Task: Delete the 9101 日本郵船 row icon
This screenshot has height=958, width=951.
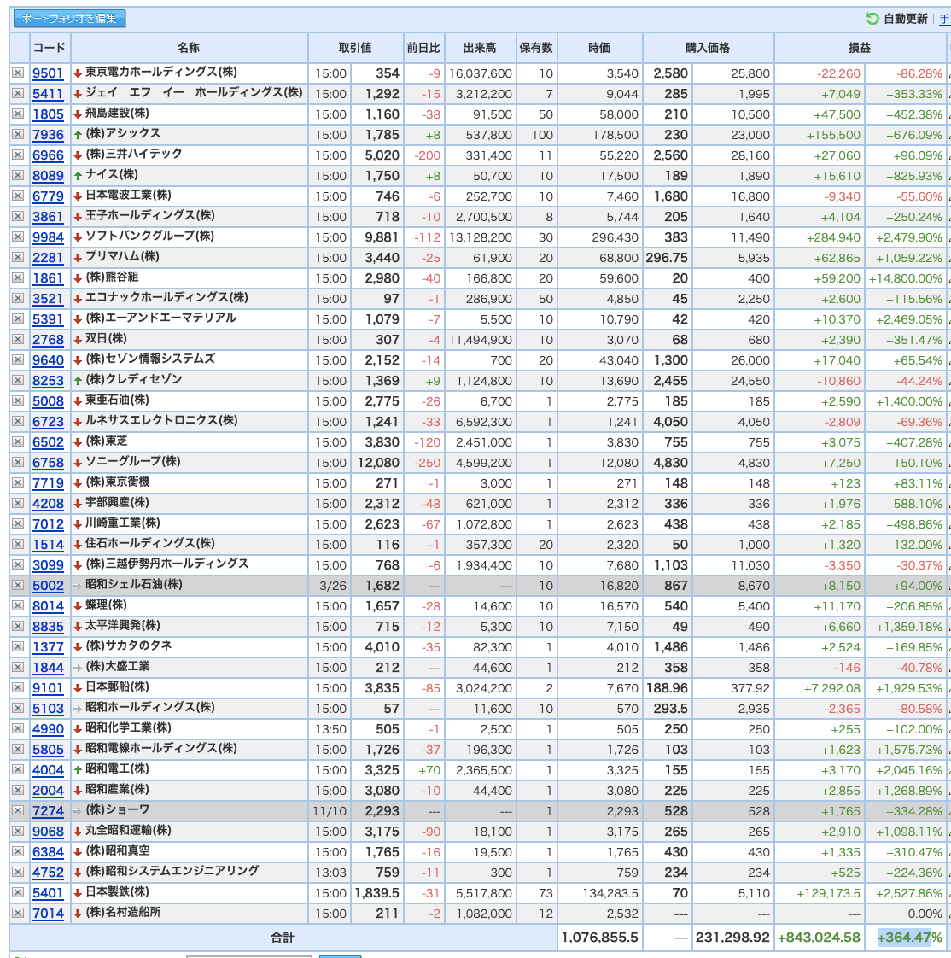Action: 18,687
